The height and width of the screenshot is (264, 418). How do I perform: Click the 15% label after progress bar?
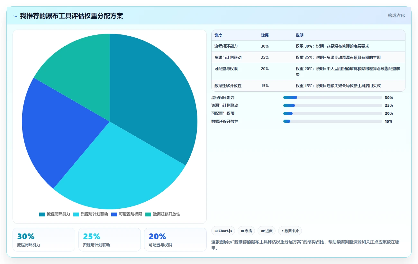tap(389, 122)
